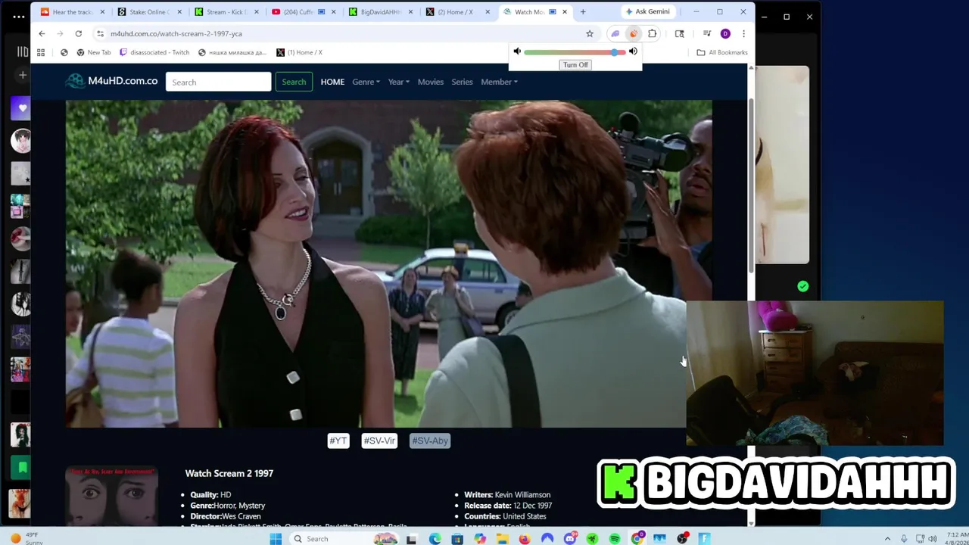
Task: Click the M4uHD.com.co site logo
Action: pos(111,81)
